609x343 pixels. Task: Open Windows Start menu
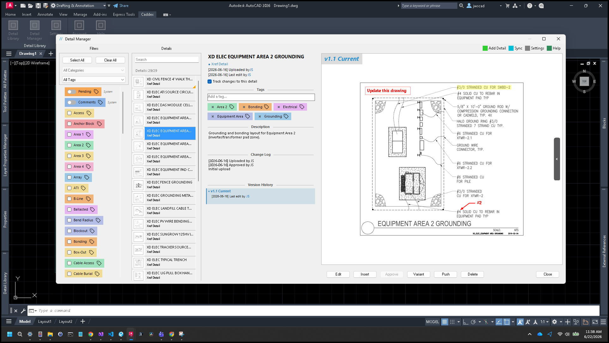pyautogui.click(x=10, y=334)
